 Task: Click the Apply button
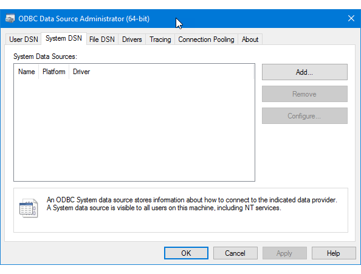(284, 253)
